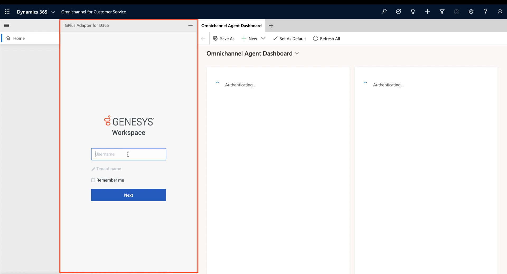Toggle the hamburger site map menu

coord(7,26)
